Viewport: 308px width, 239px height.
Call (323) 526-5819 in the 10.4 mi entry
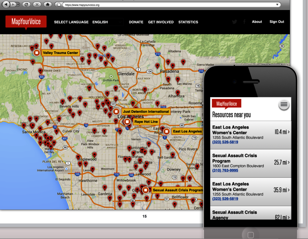coord(225,142)
